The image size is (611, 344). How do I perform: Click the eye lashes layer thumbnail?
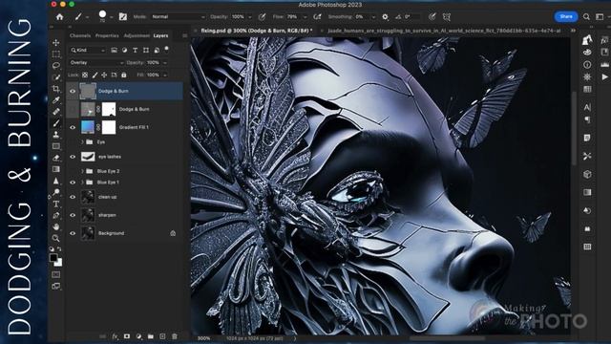coord(88,157)
